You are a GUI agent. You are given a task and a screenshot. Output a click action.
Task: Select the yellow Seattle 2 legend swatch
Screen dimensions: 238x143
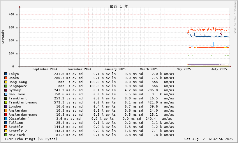pos(6,131)
